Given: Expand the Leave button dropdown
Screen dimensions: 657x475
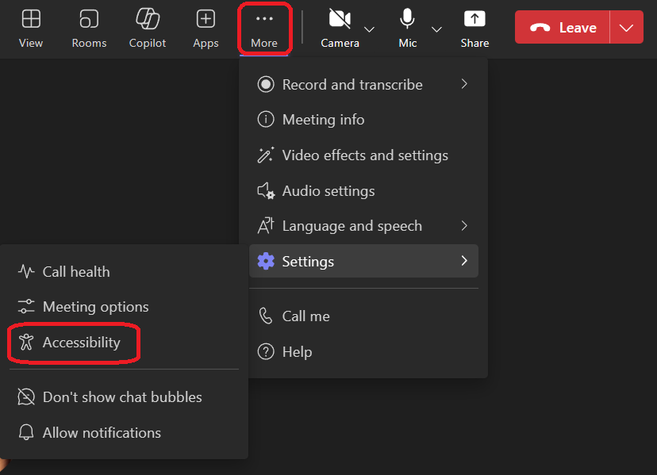Looking at the screenshot, I should (627, 26).
